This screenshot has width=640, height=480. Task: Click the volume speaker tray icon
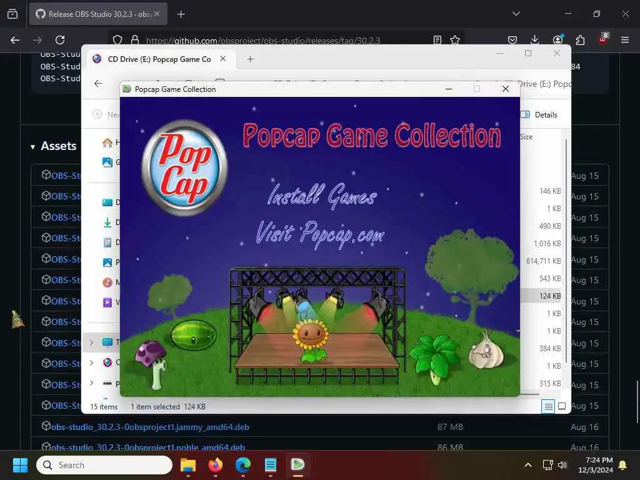[x=562, y=465]
